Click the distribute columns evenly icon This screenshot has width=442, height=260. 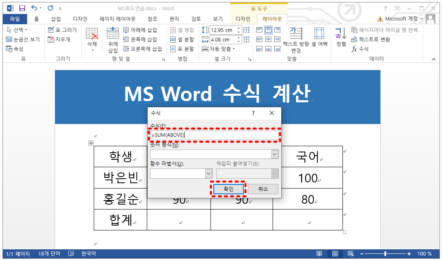tap(247, 39)
